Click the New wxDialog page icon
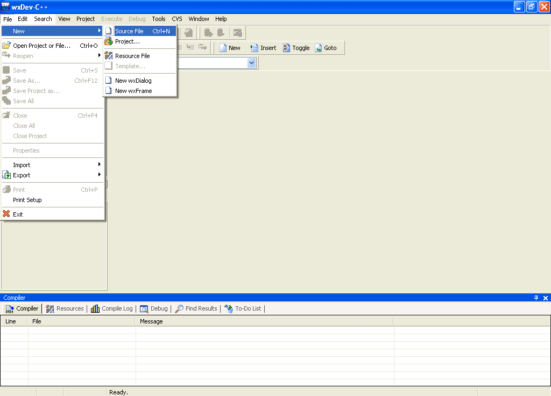The width and height of the screenshot is (551, 396). coord(109,80)
